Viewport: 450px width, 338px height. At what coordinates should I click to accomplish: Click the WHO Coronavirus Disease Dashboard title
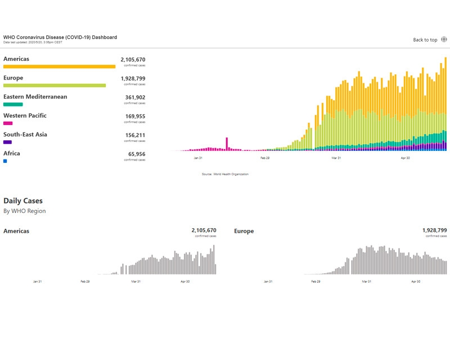(60, 37)
